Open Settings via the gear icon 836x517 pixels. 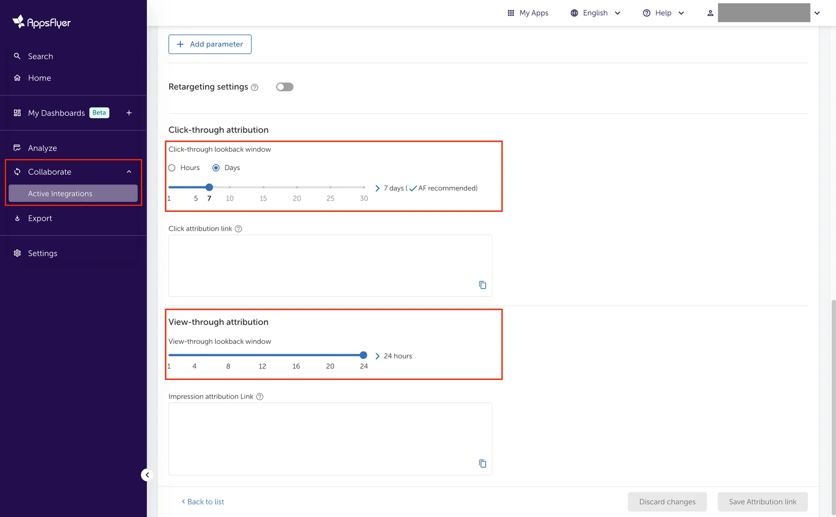(x=17, y=253)
